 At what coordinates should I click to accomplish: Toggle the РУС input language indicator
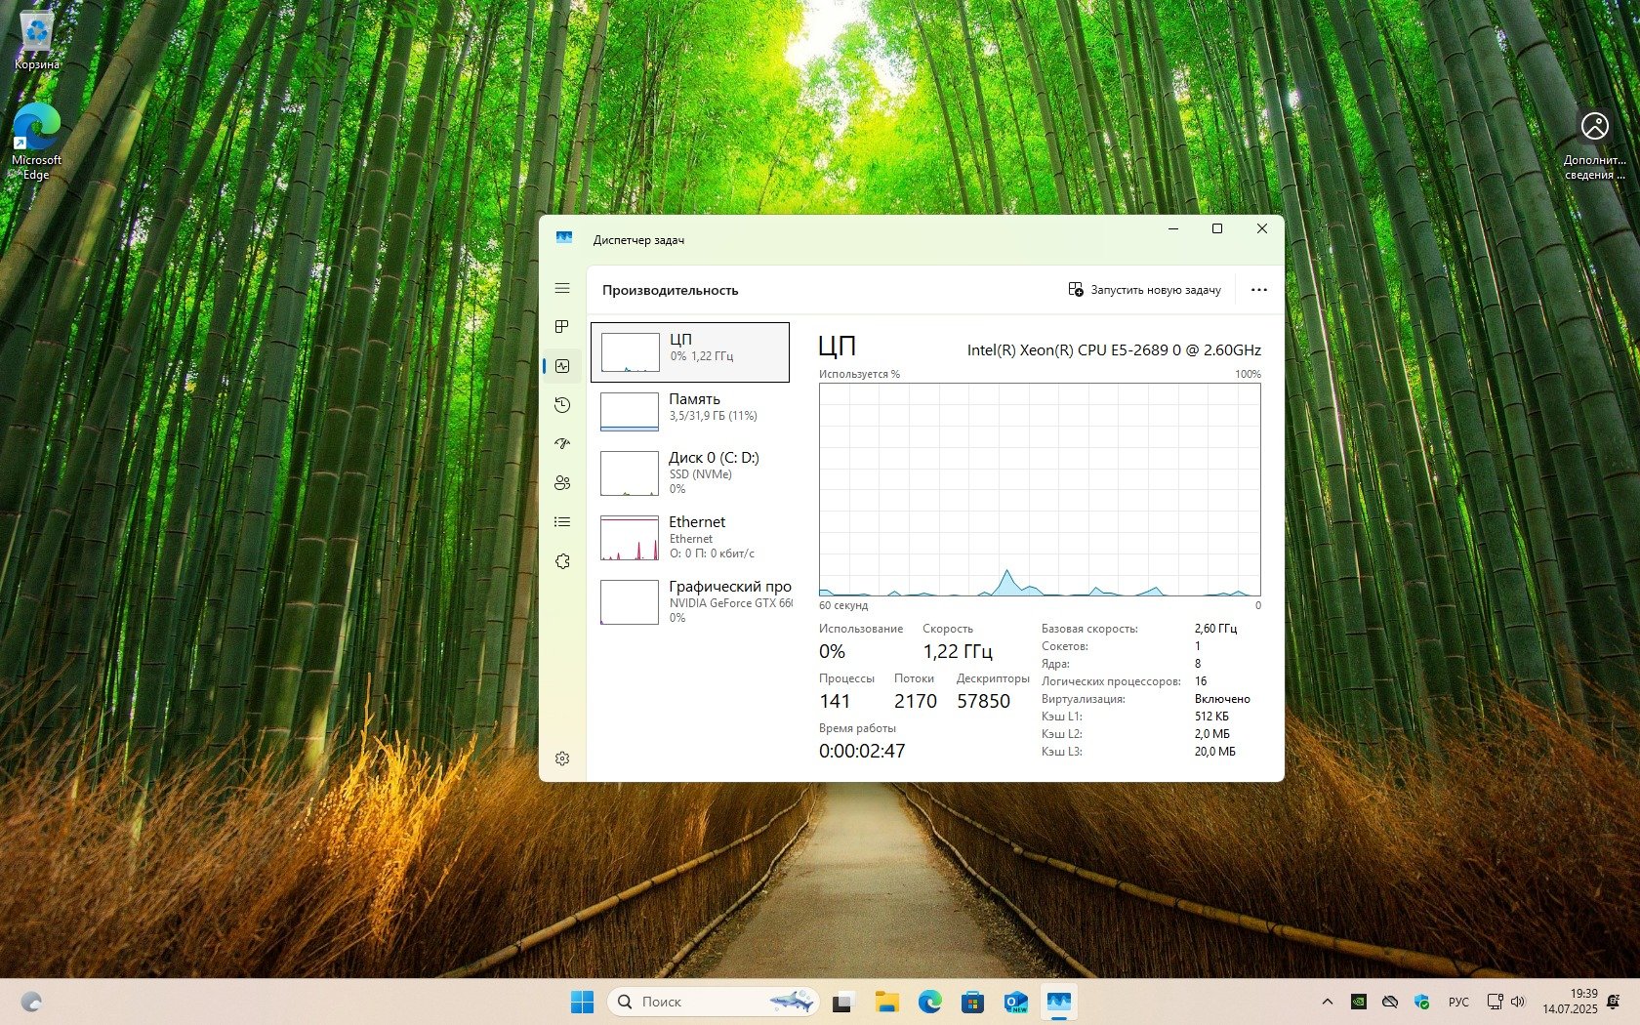1458,1002
